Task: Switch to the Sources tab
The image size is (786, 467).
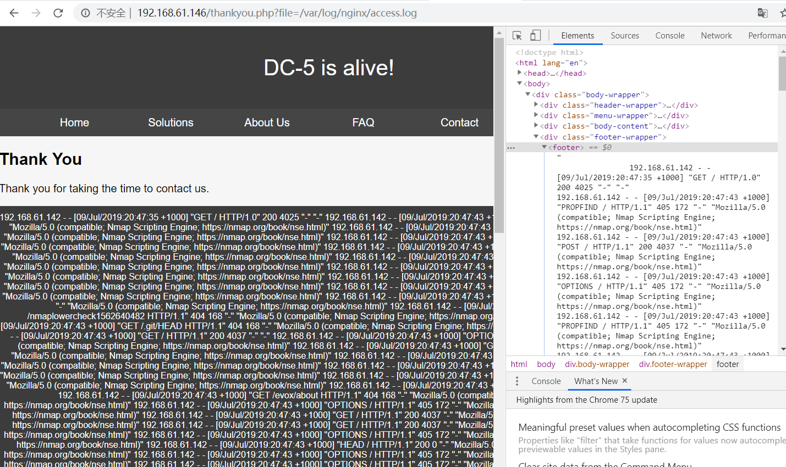Action: (625, 36)
